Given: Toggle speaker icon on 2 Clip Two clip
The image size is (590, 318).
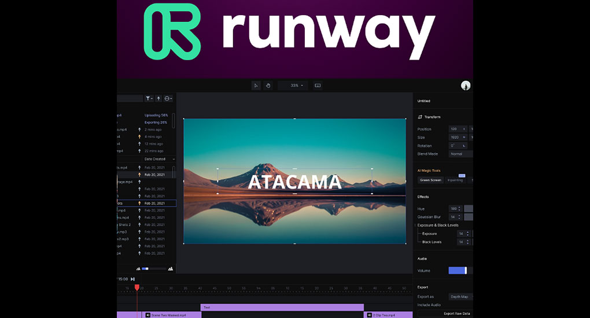Looking at the screenshot, I should pos(369,315).
